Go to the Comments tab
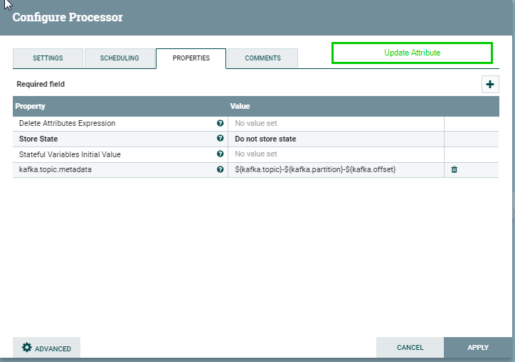Image resolution: width=515 pixels, height=362 pixels. 262,58
